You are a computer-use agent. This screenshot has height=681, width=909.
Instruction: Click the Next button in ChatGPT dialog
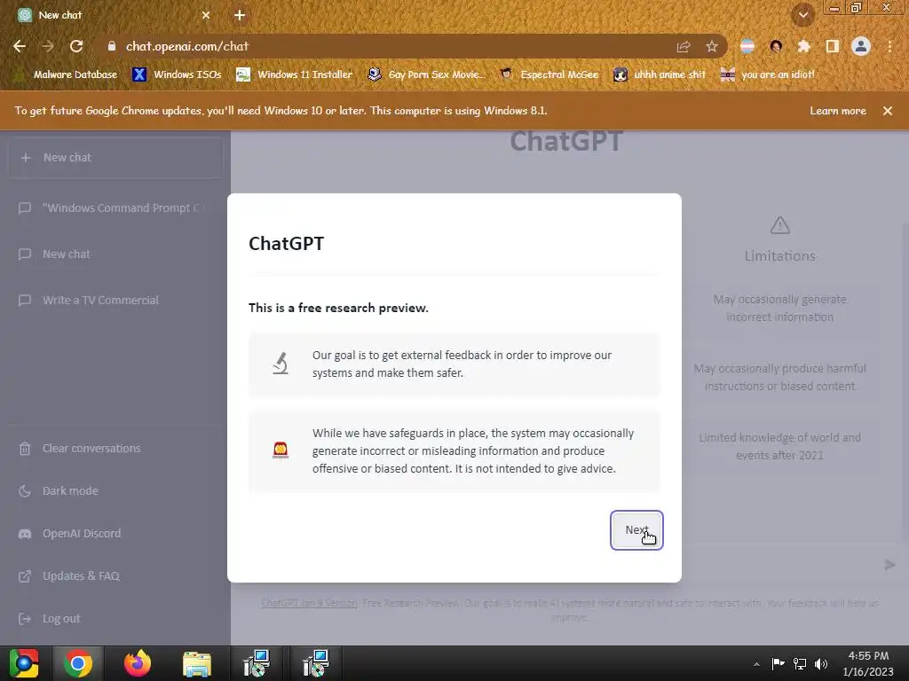point(636,530)
